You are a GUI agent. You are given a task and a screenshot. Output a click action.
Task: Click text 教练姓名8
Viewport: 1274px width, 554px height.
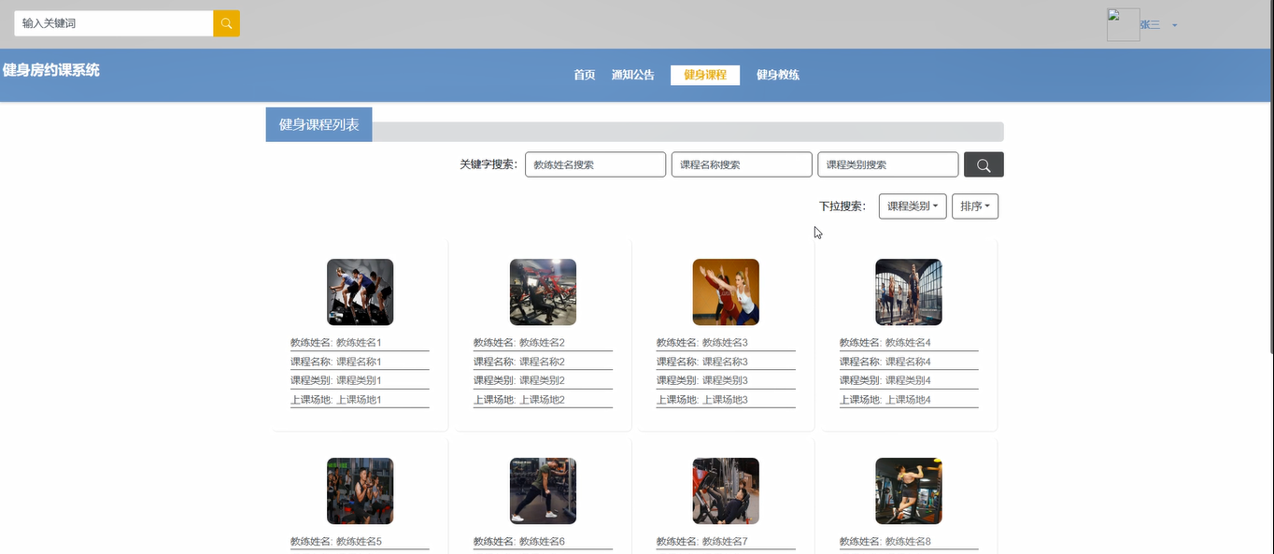point(908,542)
